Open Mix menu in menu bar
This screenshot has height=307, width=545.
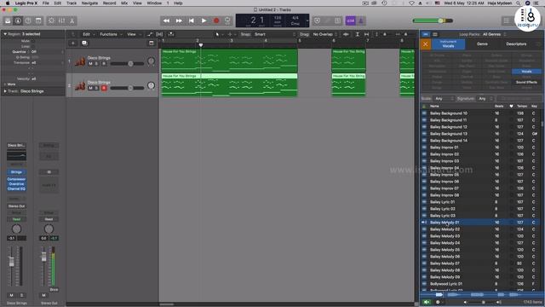click(x=124, y=3)
